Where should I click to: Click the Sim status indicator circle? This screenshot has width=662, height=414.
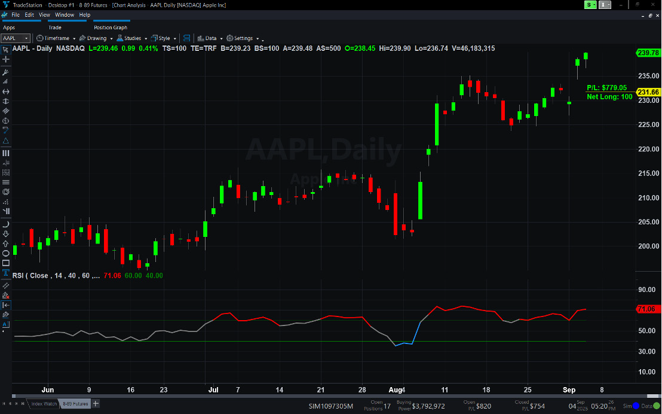[x=636, y=406]
